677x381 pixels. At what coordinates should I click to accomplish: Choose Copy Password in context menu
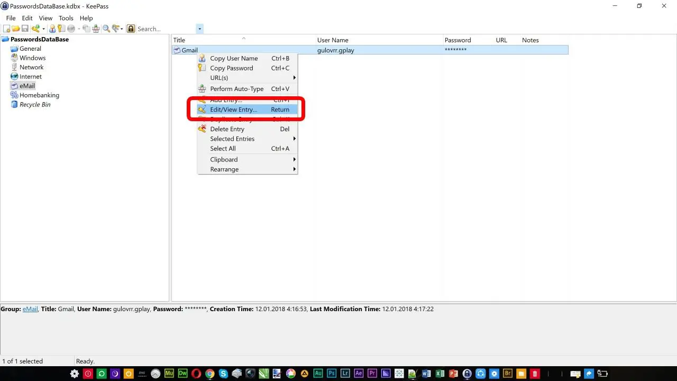[247, 68]
